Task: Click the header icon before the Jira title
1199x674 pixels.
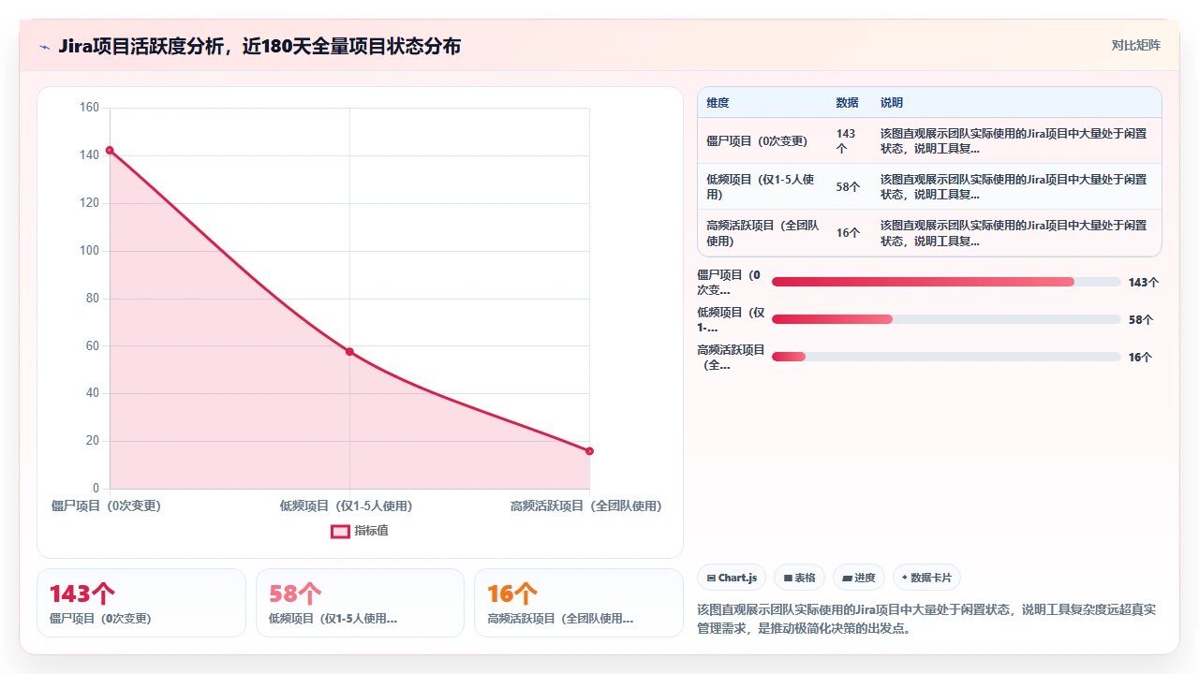Action: point(44,46)
